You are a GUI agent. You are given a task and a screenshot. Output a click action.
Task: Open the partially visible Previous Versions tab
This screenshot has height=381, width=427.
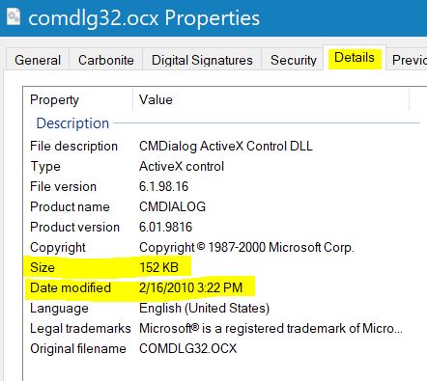[409, 60]
